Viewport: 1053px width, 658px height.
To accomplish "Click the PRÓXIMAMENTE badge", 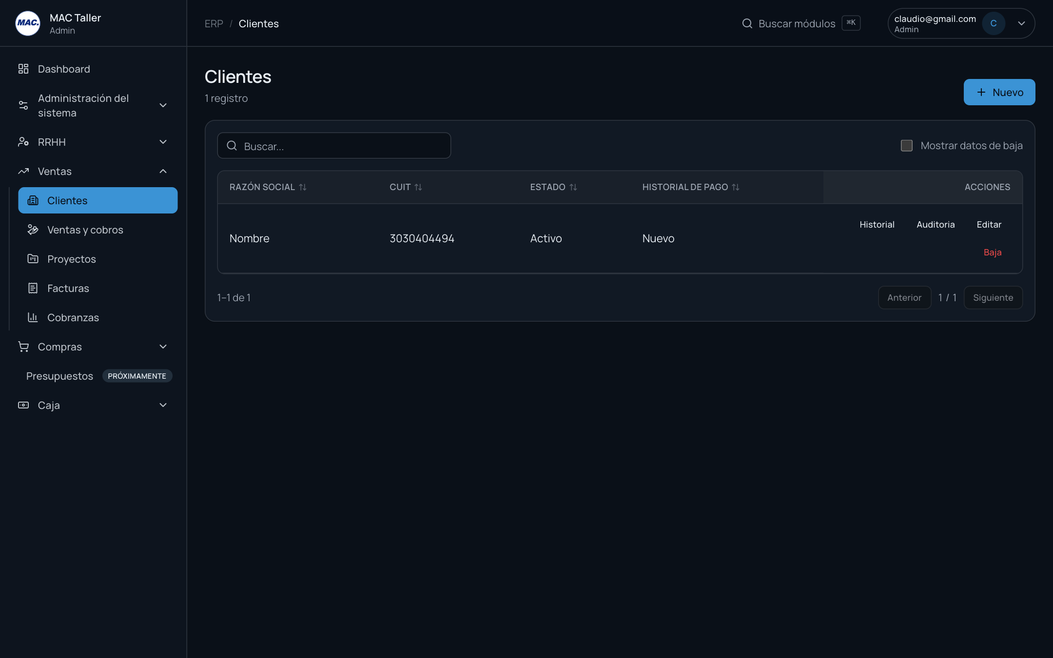I will coord(137,376).
